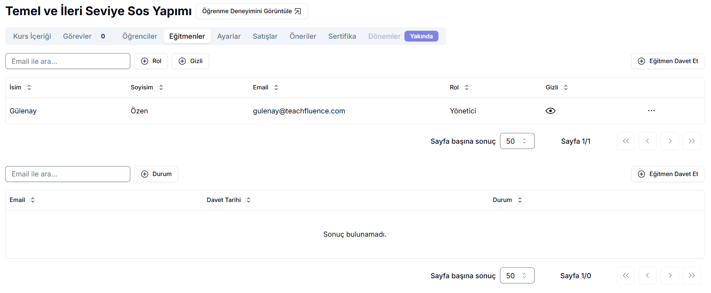Image resolution: width=711 pixels, height=293 pixels.
Task: Go to last page of instructors table
Action: point(691,141)
